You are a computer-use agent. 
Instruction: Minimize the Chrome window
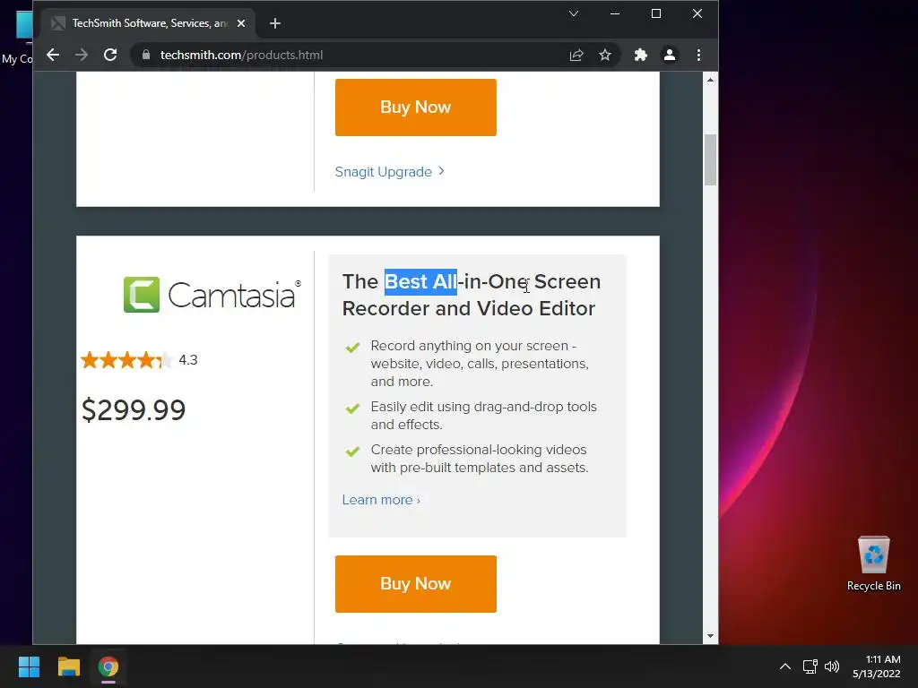615,13
